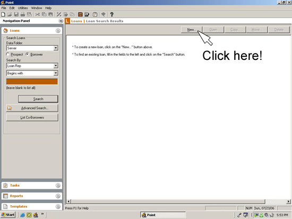
Task: Click the disabled Open... button
Action: pos(213,30)
